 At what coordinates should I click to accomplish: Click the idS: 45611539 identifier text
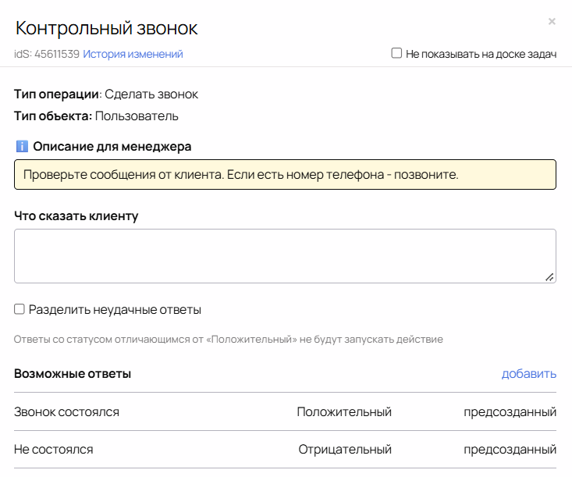point(47,54)
